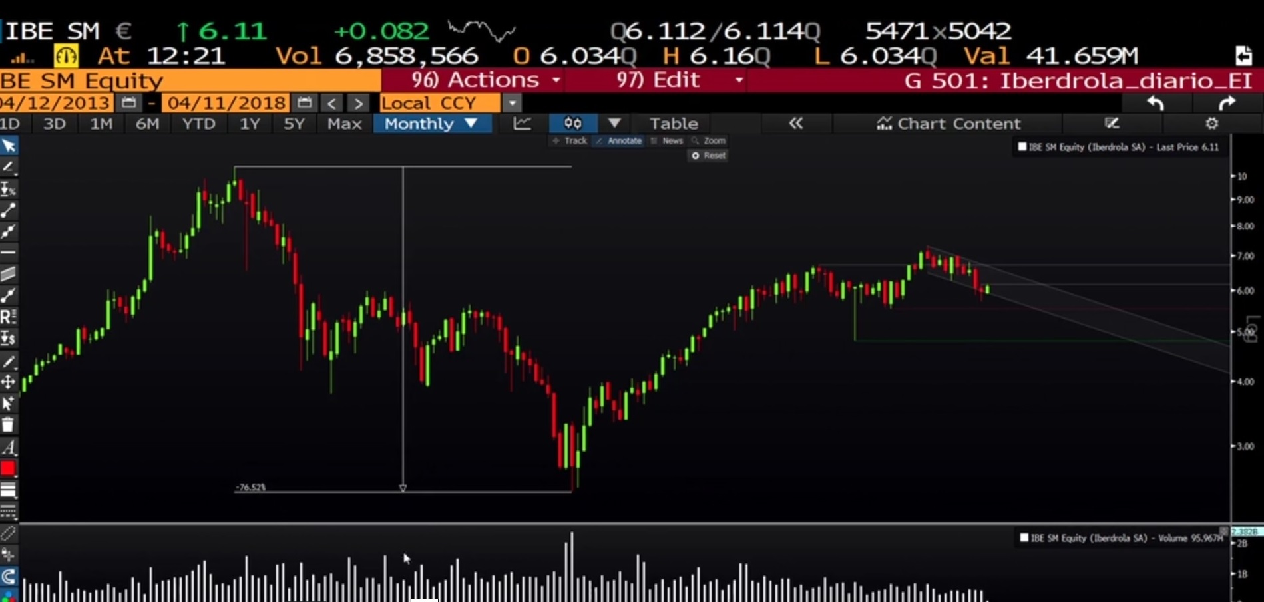Enable the Track crosshair mode
Viewport: 1264px width, 602px height.
click(570, 141)
